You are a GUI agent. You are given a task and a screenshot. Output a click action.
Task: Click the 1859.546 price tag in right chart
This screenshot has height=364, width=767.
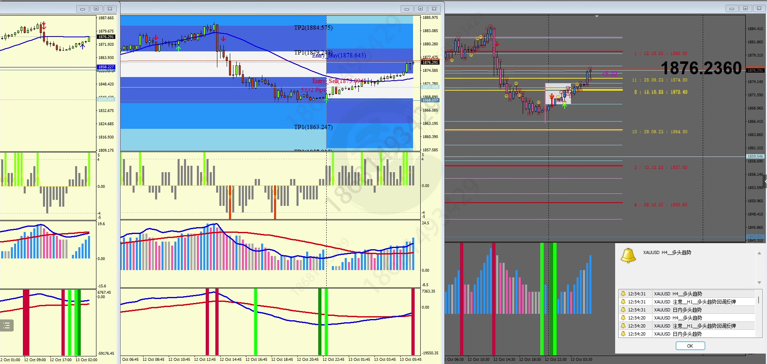[x=755, y=157]
